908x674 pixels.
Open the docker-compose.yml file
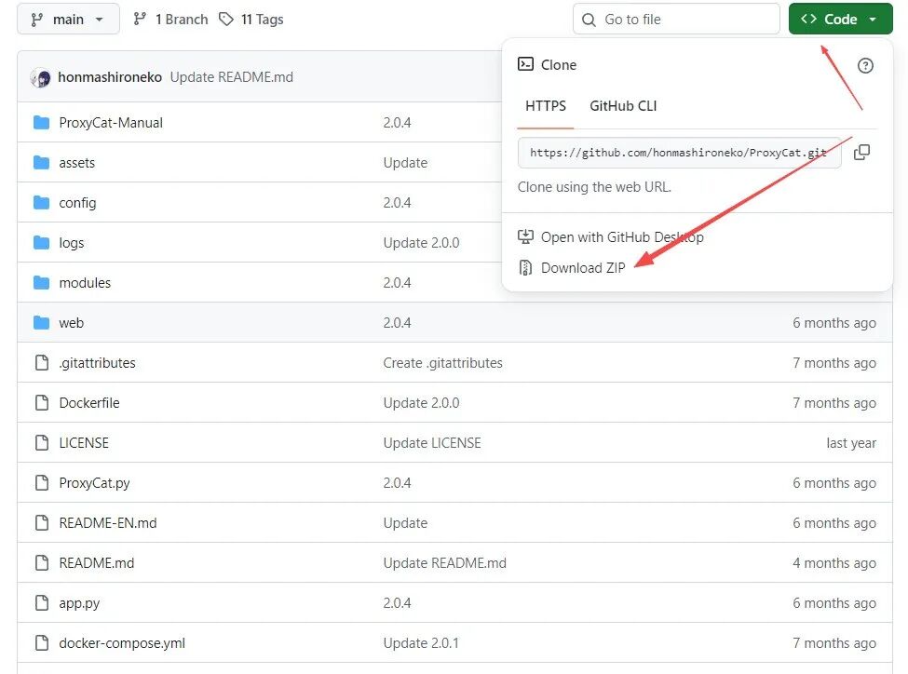[122, 642]
